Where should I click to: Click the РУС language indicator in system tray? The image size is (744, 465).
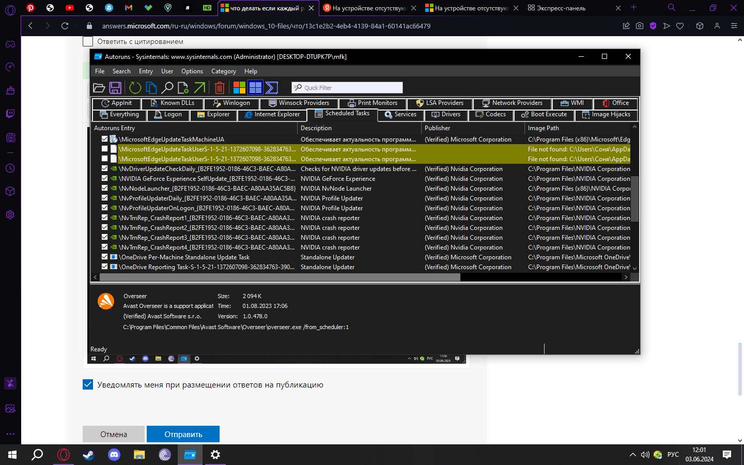click(673, 455)
